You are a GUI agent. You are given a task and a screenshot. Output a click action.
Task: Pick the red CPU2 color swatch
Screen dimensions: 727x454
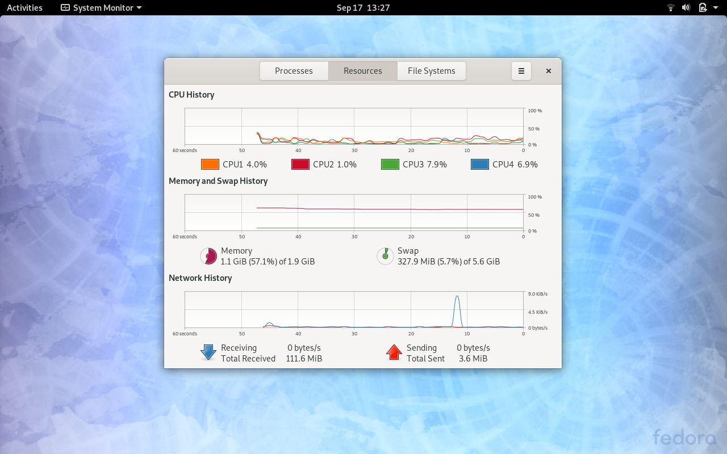coord(300,165)
